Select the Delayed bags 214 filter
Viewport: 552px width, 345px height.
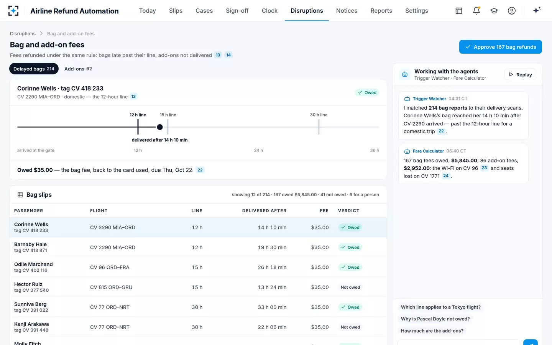(x=34, y=69)
